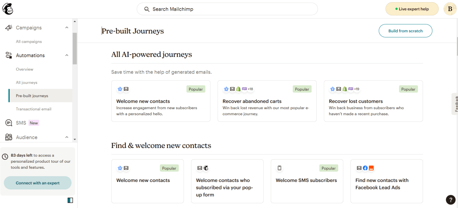Click the Shopify icon on Recover abandoned carts
Image resolution: width=458 pixels, height=208 pixels.
[238, 89]
